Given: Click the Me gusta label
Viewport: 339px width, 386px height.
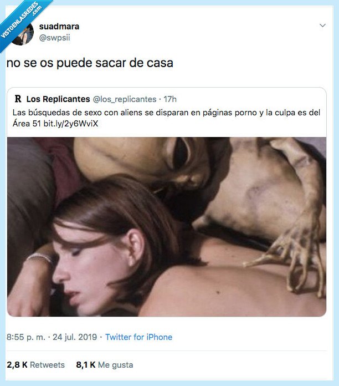Looking at the screenshot, I should click(116, 365).
